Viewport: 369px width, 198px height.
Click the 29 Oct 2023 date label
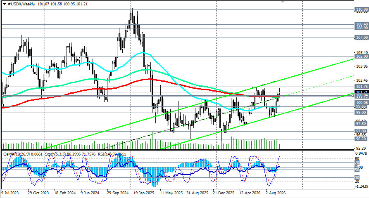click(x=38, y=193)
